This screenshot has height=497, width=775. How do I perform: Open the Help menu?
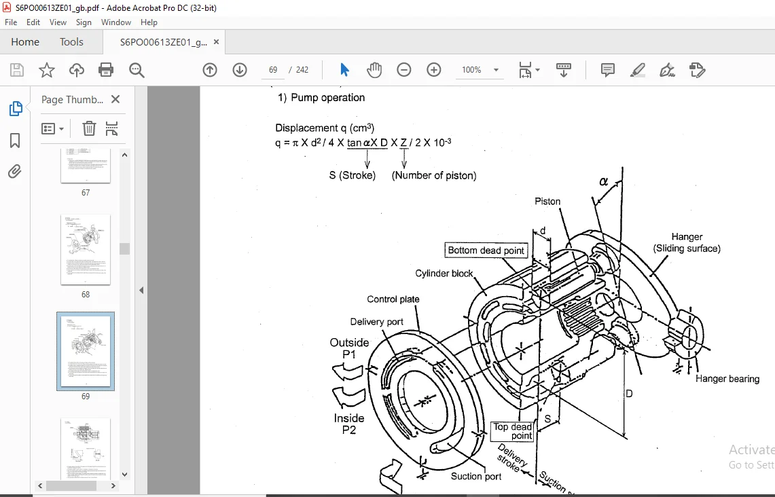tap(149, 22)
